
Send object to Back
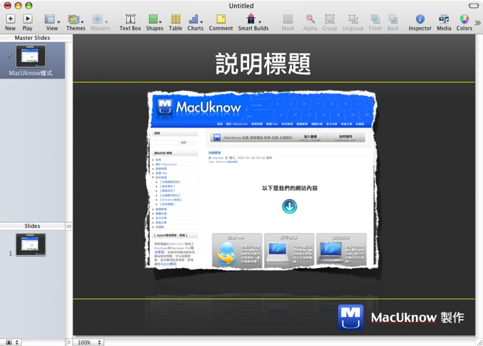click(x=393, y=23)
